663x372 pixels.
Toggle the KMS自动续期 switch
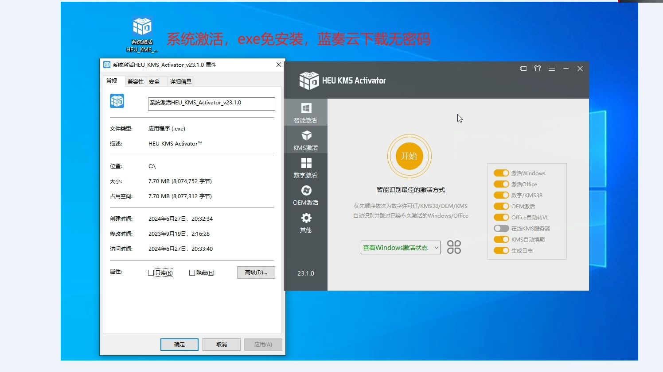(501, 239)
